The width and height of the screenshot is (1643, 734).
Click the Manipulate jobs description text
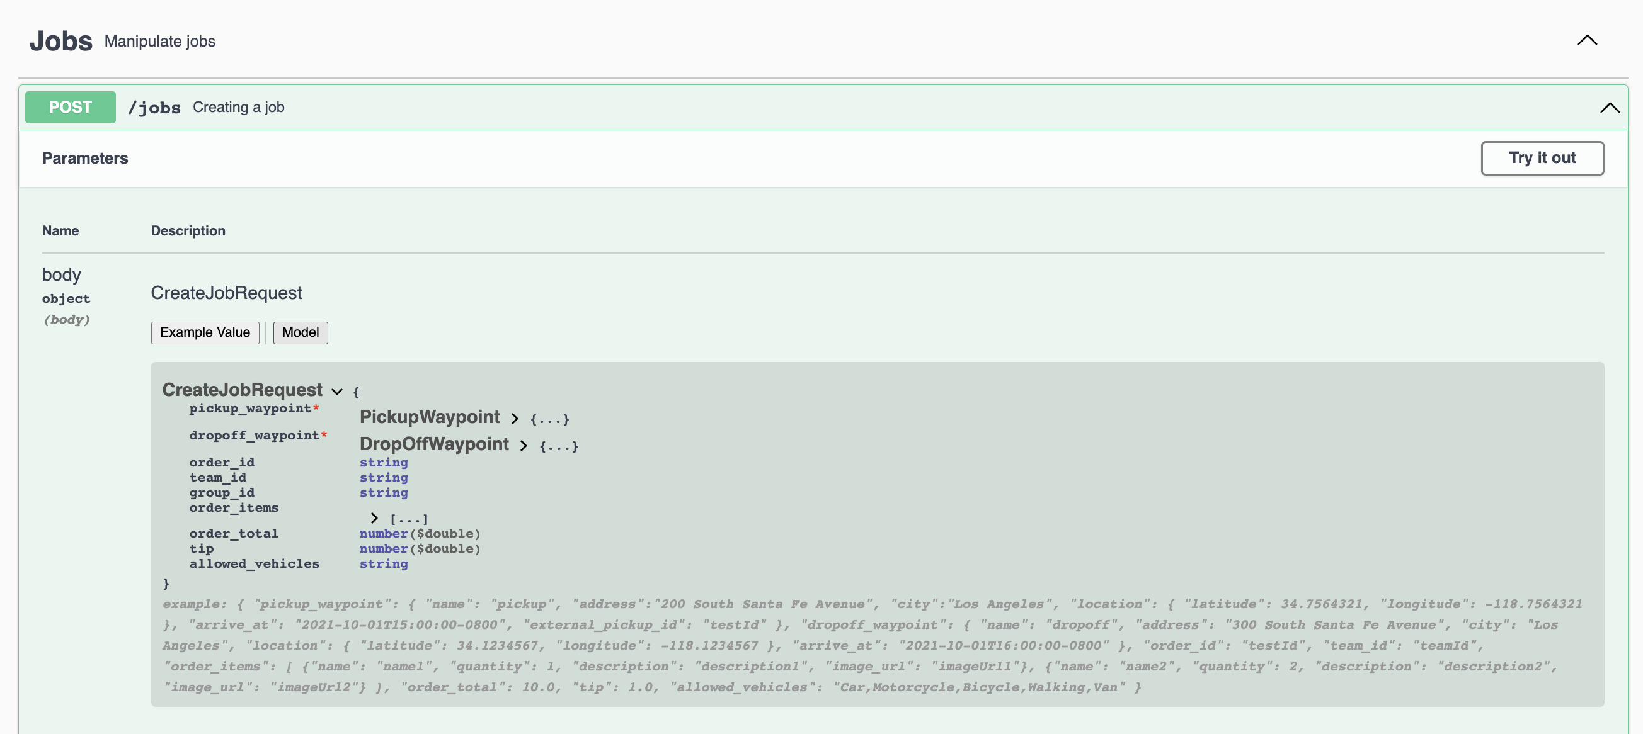coord(159,42)
